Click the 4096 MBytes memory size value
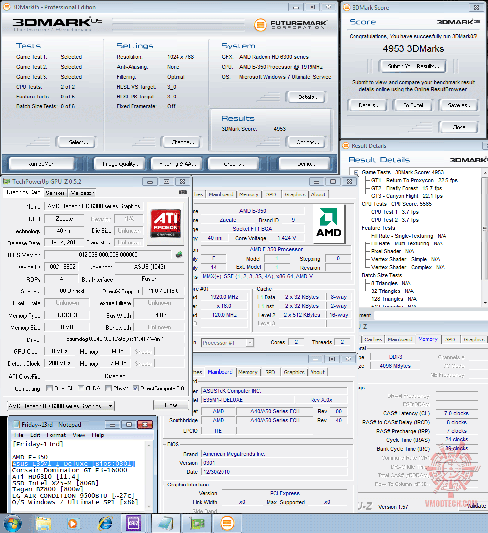This screenshot has height=533, width=488. tap(395, 366)
